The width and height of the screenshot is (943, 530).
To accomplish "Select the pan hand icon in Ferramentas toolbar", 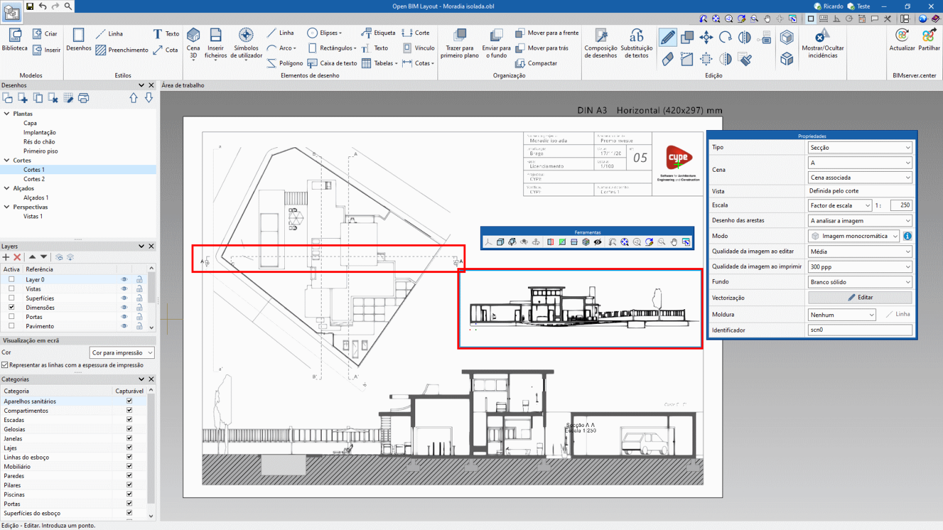I will 673,242.
